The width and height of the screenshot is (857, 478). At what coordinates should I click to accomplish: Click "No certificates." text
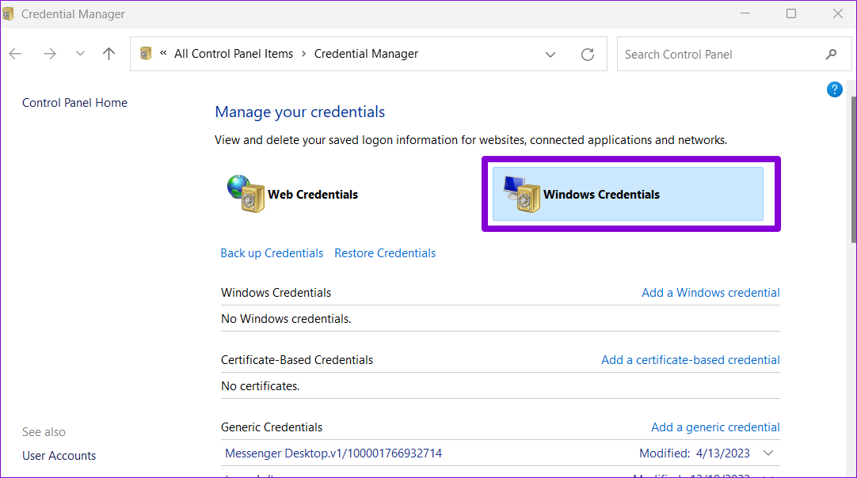tap(260, 386)
